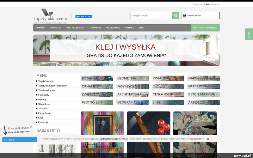253x158 pixels.
Task: Click the Facebook Lubię to! like button
Action: (x=83, y=17)
